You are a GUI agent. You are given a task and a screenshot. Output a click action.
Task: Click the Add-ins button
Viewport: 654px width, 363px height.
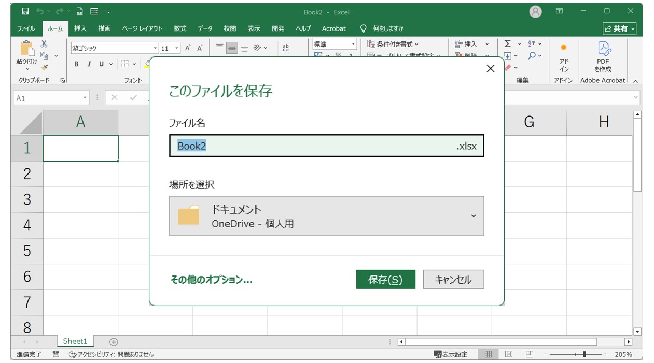coord(563,57)
